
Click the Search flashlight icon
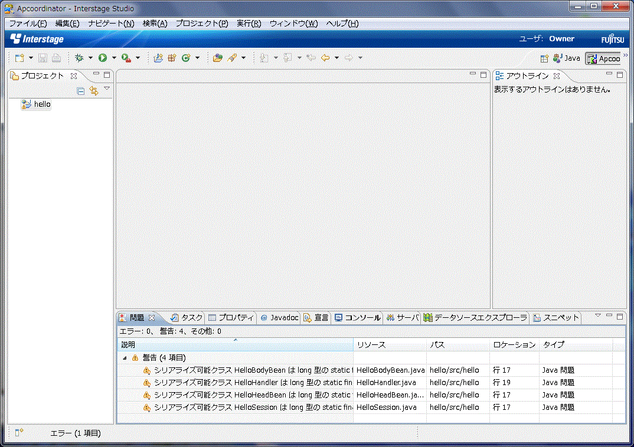[x=232, y=58]
